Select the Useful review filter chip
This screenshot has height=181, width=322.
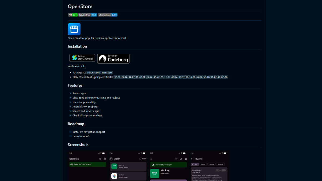203,164
